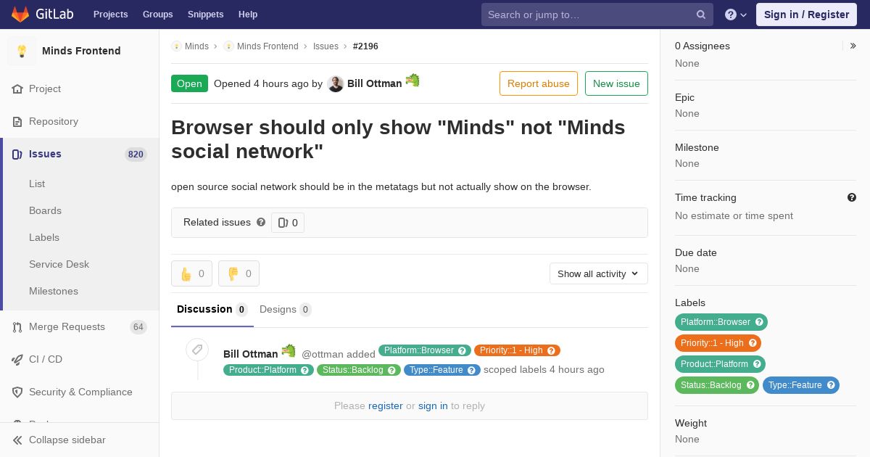Expand the Show all activity dropdown
This screenshot has width=870, height=457.
[x=599, y=273]
